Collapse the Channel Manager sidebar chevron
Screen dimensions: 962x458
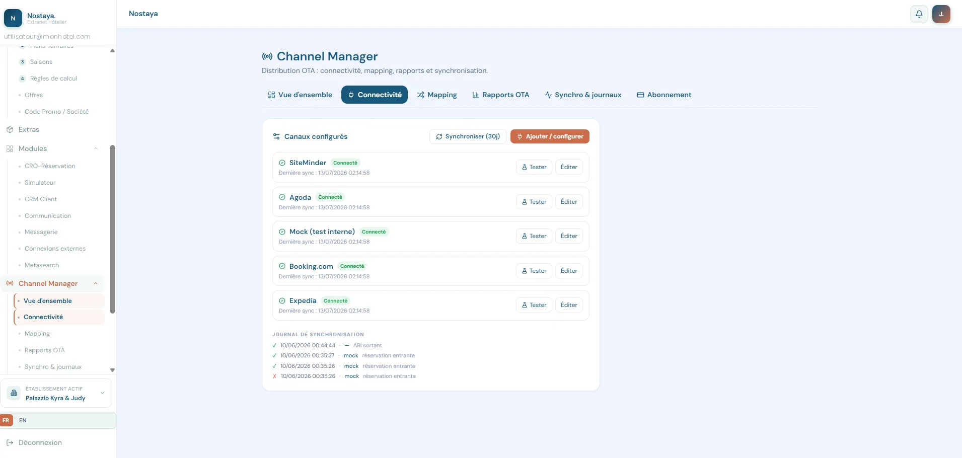96,283
